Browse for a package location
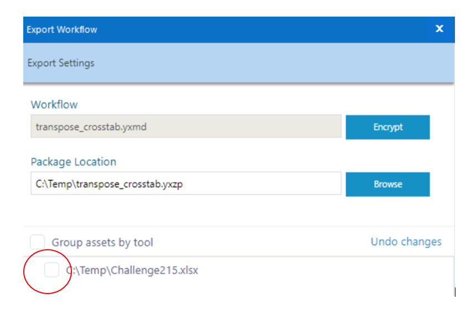This screenshot has height=314, width=471. 387,184
